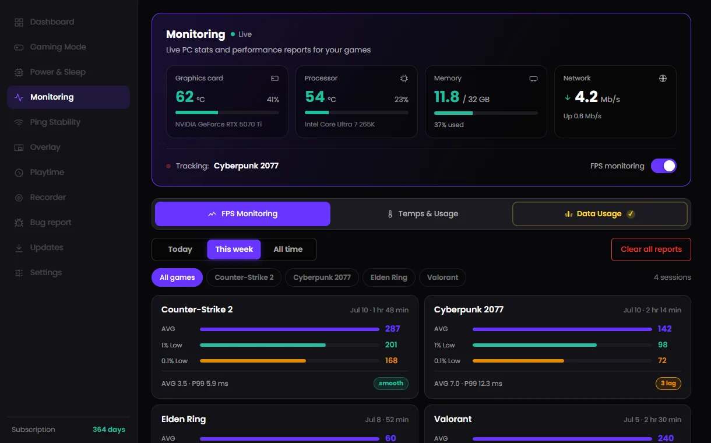Click the Processor usage bar
The width and height of the screenshot is (711, 443).
357,112
